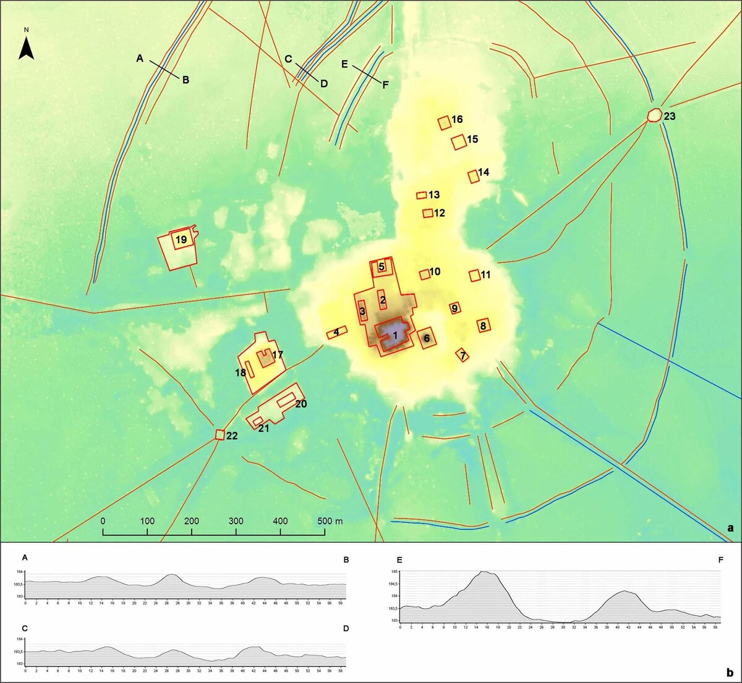Screen dimensions: 742x683
Task: Click the 185 value on the E–F profile axis
Action: point(394,572)
